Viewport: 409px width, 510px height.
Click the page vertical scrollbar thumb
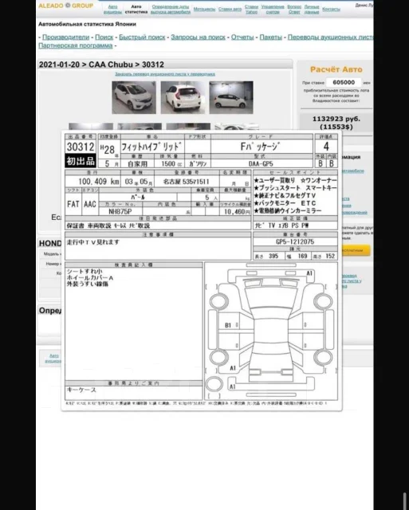[x=405, y=500]
